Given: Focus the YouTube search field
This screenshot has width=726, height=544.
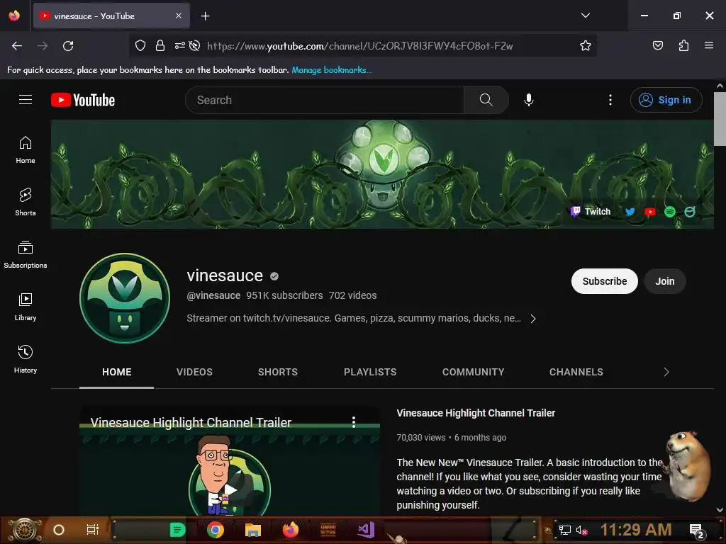Looking at the screenshot, I should 325,100.
